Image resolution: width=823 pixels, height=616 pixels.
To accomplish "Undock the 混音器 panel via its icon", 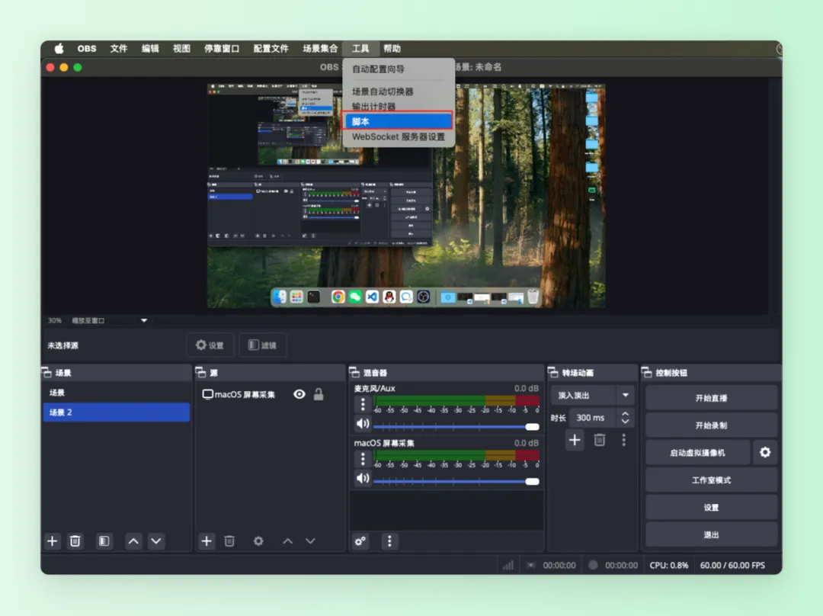I will point(354,372).
